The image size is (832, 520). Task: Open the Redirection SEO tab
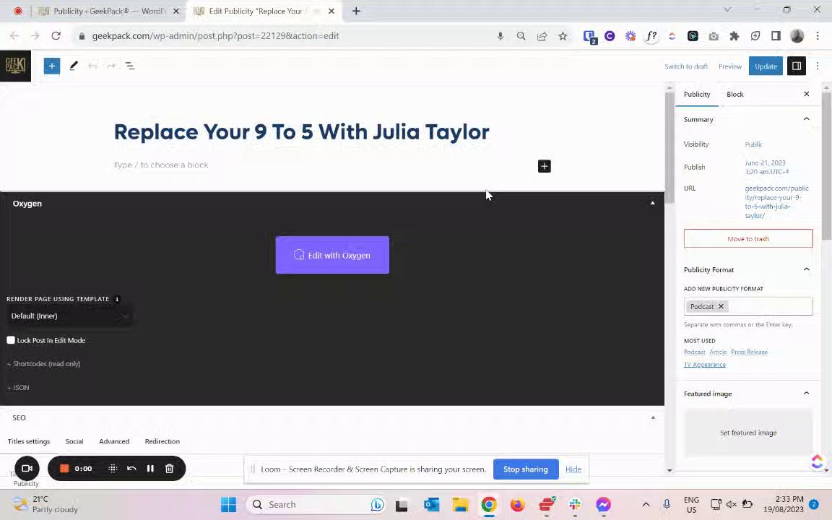tap(162, 441)
